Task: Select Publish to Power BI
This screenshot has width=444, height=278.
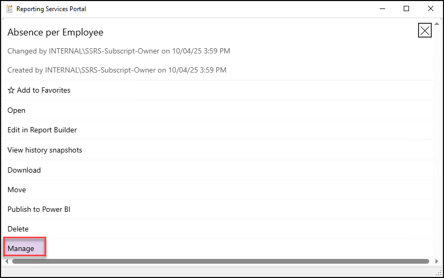Action: point(39,209)
